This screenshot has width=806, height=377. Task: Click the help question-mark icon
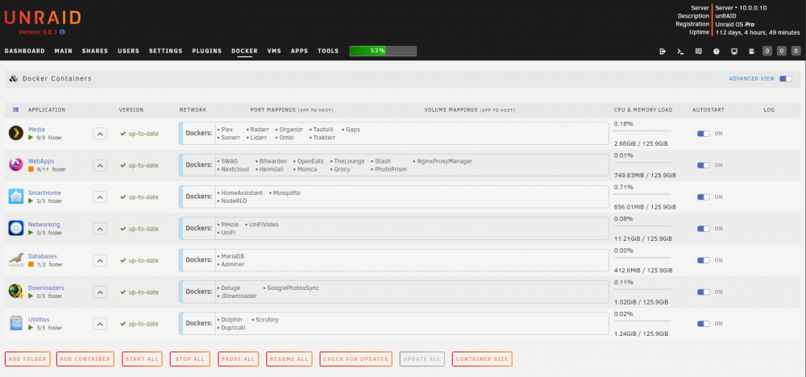coord(716,52)
